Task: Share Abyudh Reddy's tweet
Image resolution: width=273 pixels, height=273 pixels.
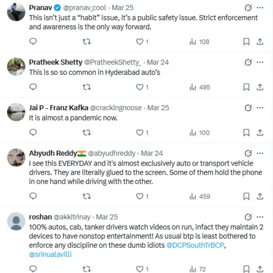Action: point(260,197)
